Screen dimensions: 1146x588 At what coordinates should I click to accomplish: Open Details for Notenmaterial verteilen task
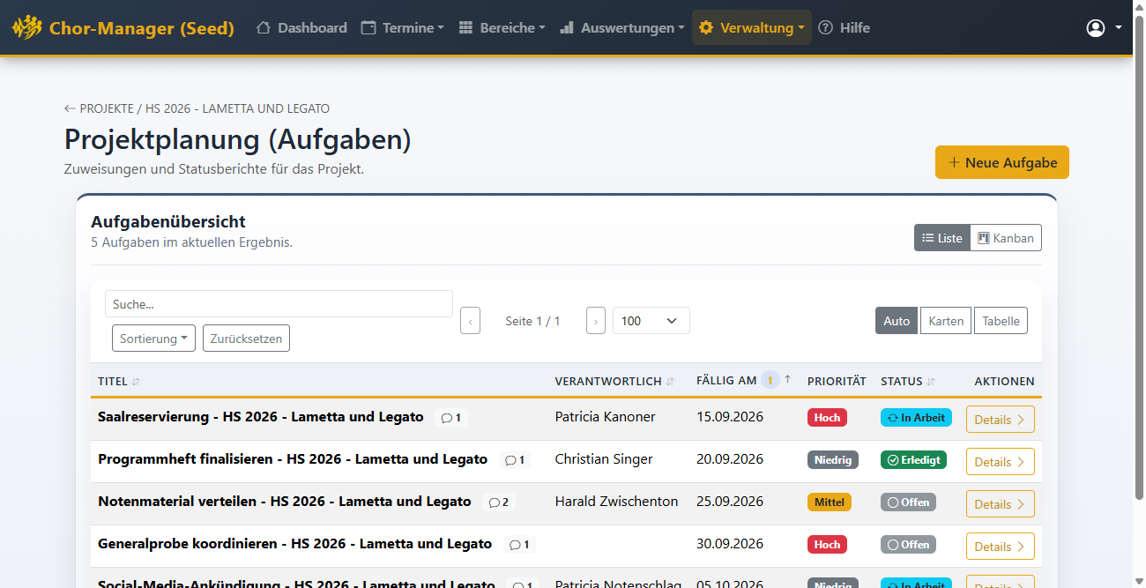1001,504
